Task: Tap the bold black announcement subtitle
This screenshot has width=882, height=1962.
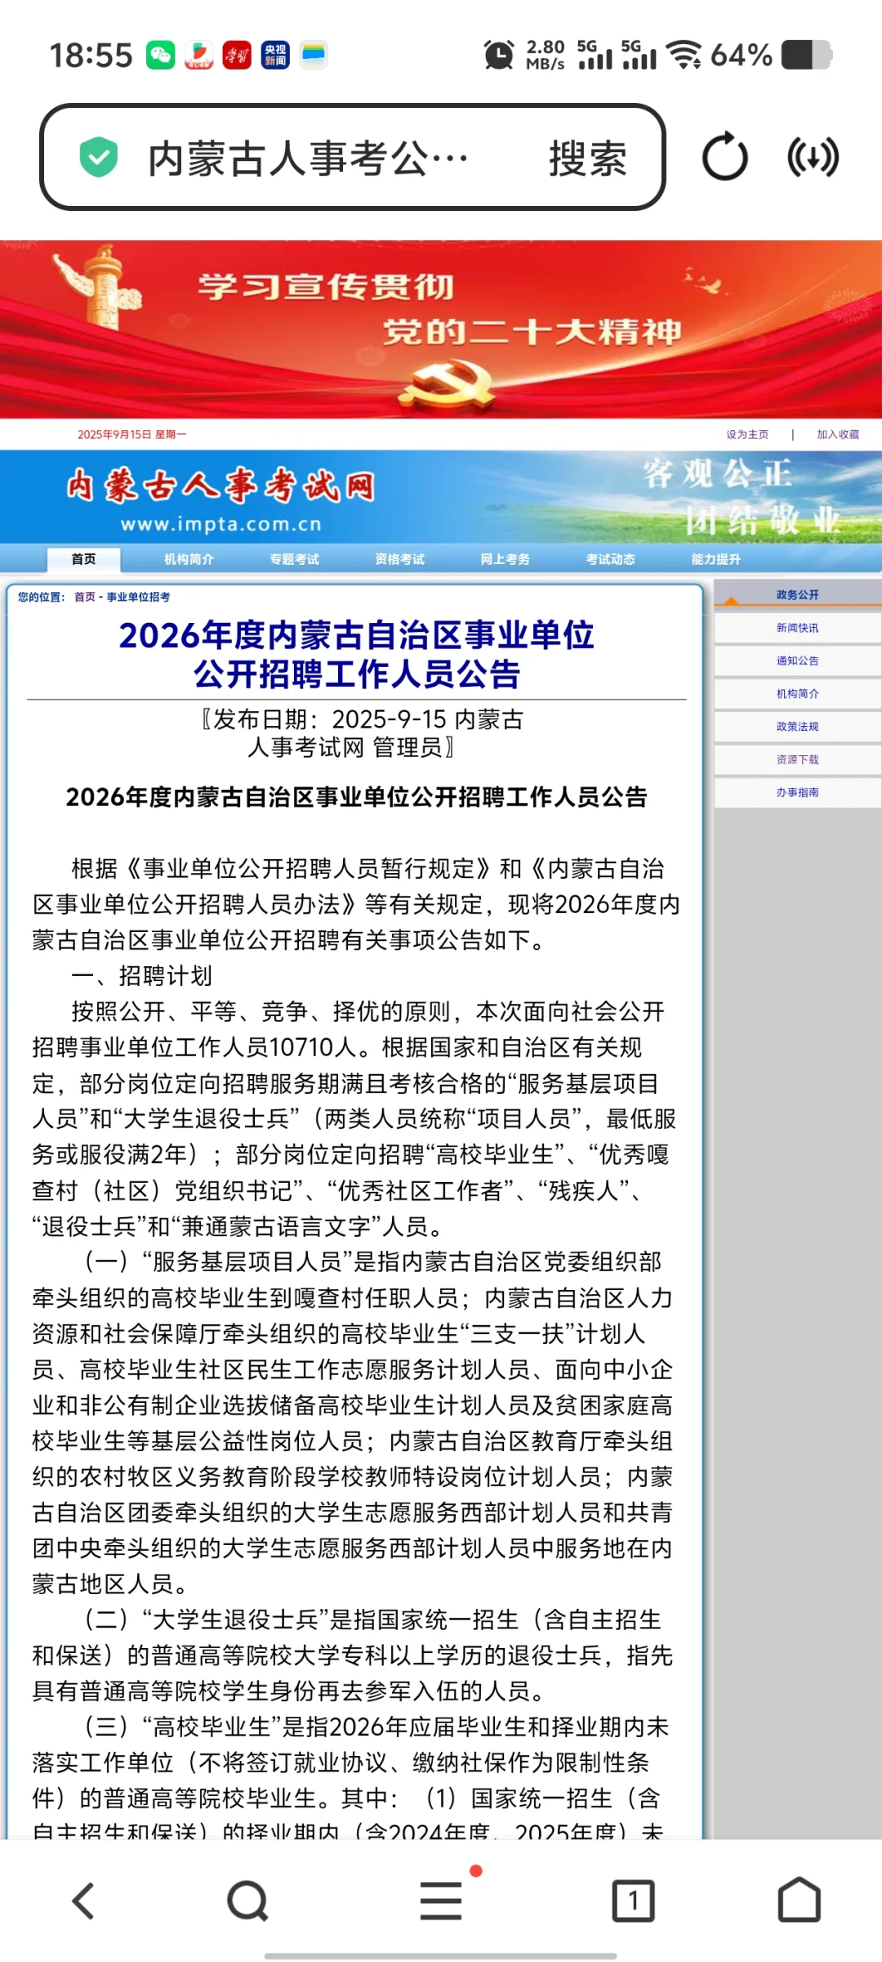Action: click(x=356, y=797)
